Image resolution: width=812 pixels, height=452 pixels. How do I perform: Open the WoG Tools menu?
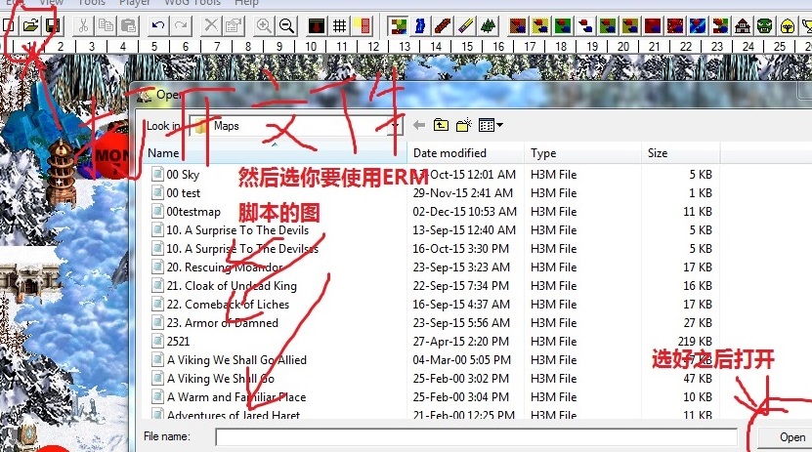[192, 3]
